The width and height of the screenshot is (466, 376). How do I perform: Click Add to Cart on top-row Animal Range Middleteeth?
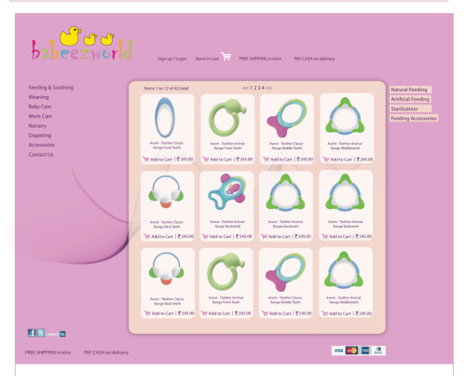click(341, 160)
